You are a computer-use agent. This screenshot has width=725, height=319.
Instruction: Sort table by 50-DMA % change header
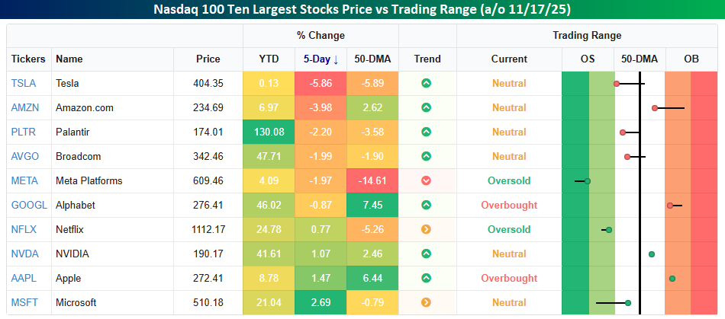372,59
